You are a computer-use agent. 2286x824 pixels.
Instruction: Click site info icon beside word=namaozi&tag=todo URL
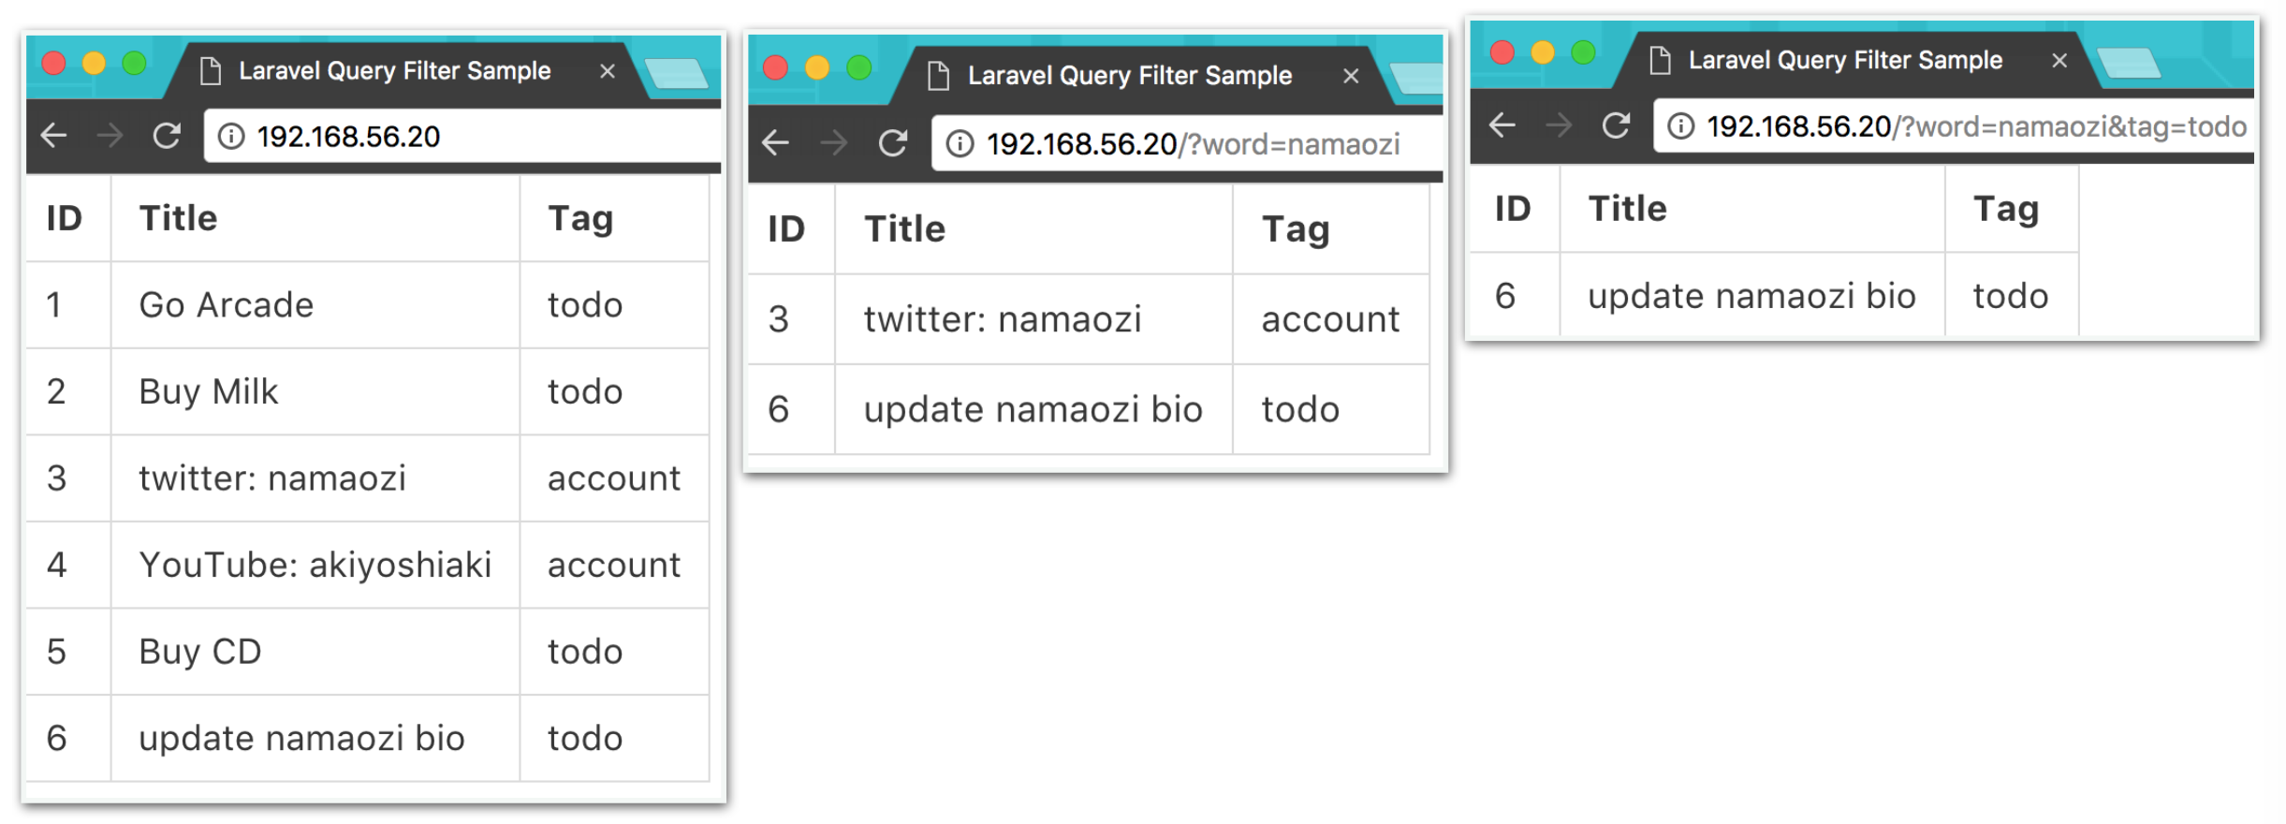(1681, 126)
